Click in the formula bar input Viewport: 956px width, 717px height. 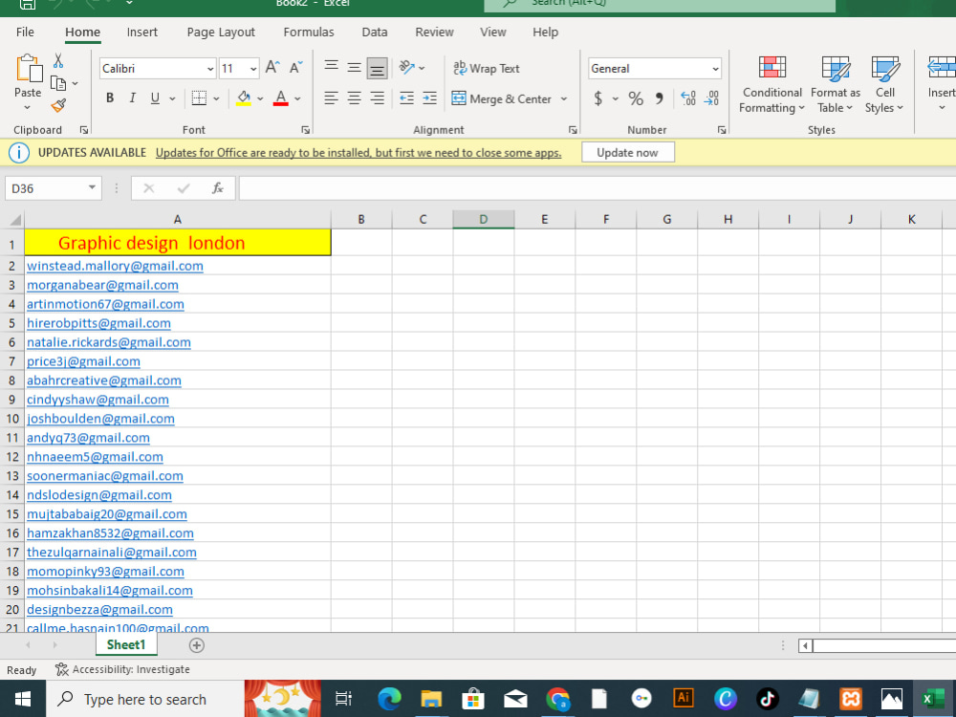click(x=597, y=188)
